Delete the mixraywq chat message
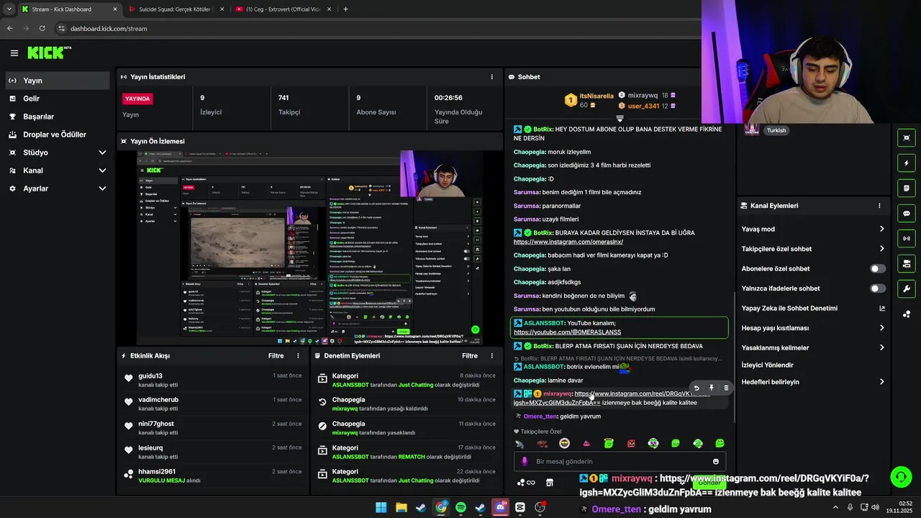921x518 pixels. [726, 388]
